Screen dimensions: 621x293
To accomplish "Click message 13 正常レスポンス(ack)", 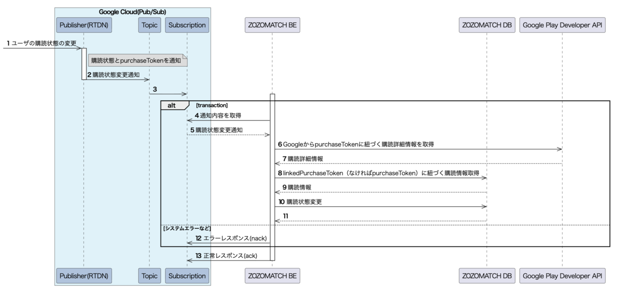I will [x=226, y=256].
